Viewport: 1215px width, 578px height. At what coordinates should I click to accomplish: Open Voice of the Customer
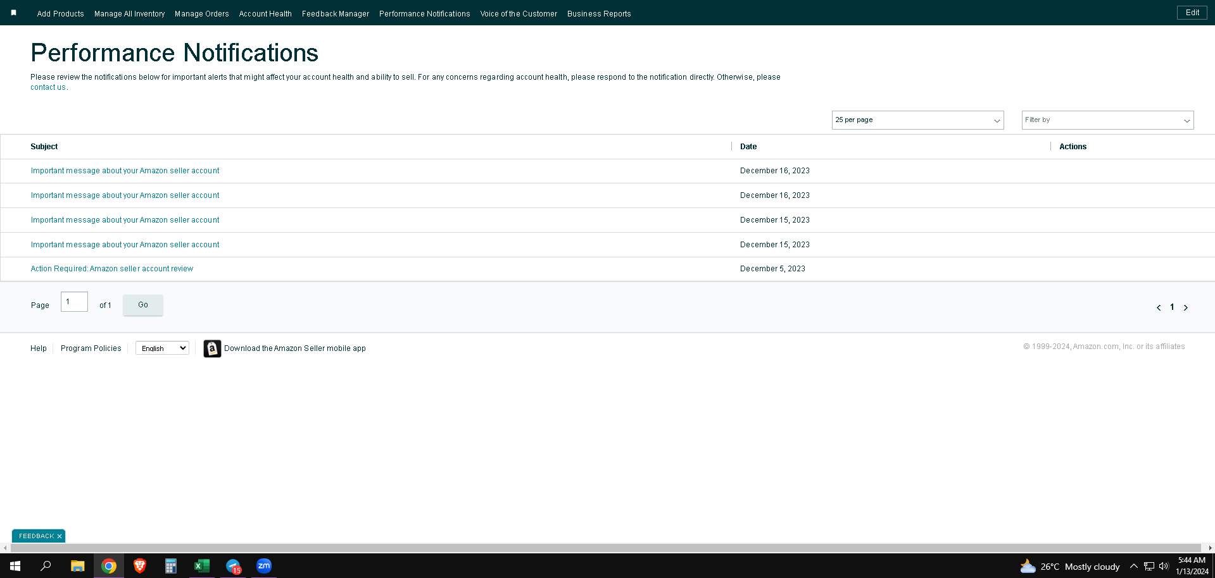pyautogui.click(x=519, y=13)
